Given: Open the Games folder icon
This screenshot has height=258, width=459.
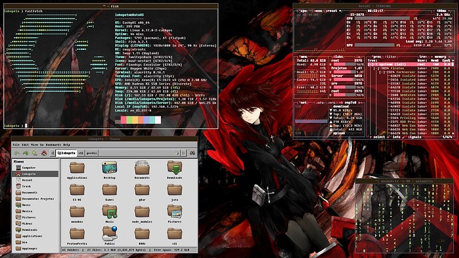Looking at the screenshot, I should pyautogui.click(x=110, y=190).
